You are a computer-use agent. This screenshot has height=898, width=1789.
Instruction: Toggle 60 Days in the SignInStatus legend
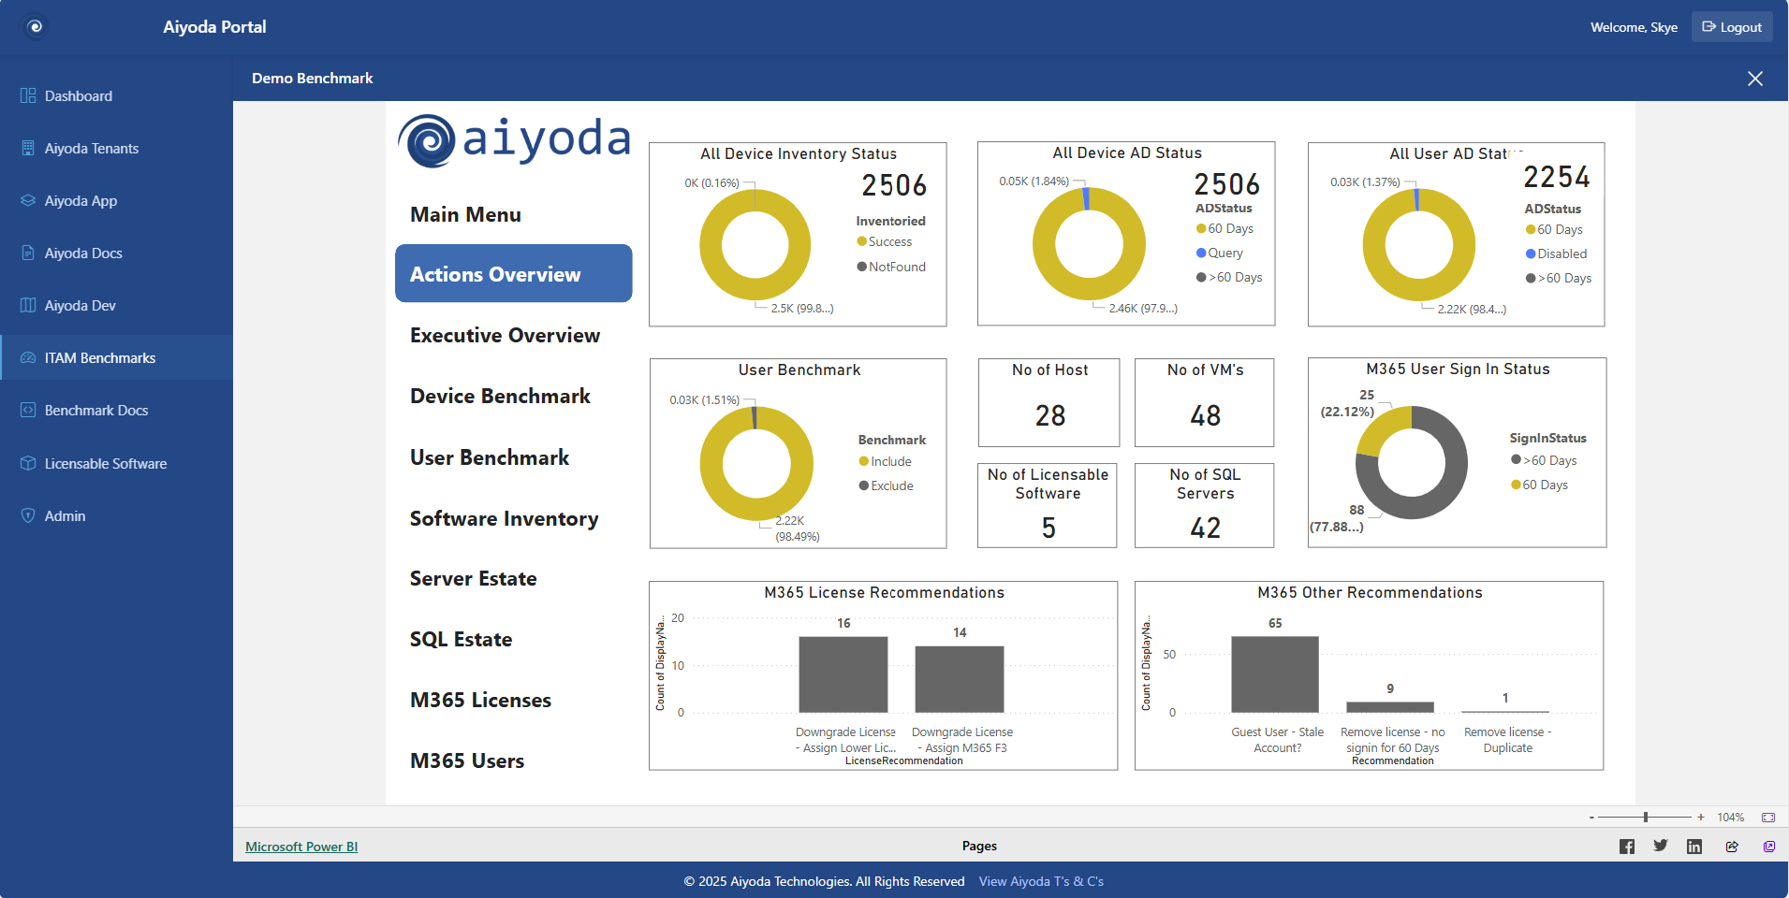[1538, 485]
